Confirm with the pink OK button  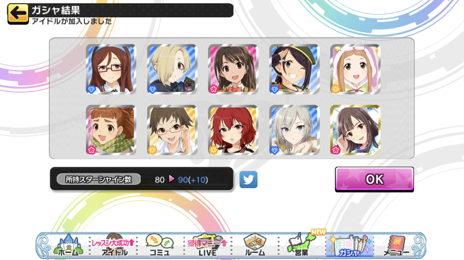point(374,179)
